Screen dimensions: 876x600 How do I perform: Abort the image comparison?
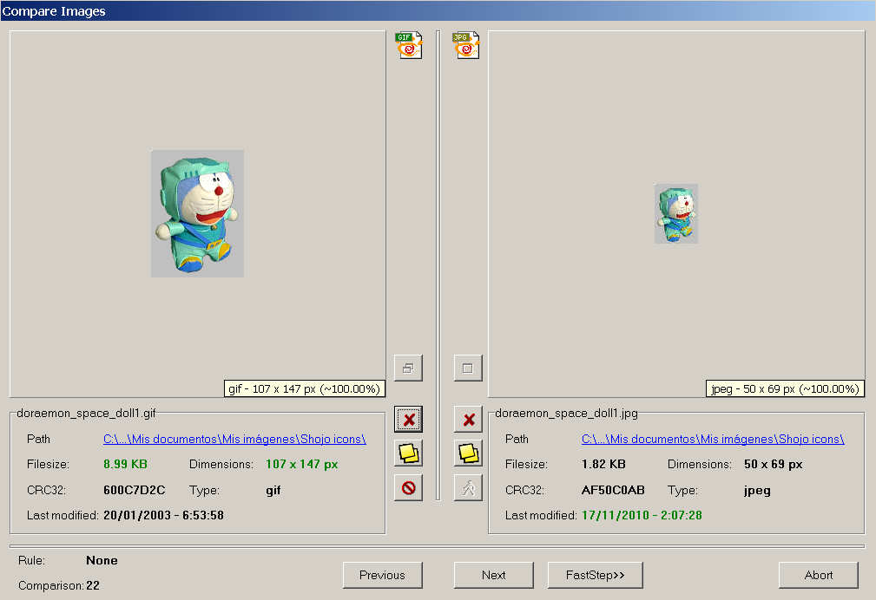click(x=818, y=575)
